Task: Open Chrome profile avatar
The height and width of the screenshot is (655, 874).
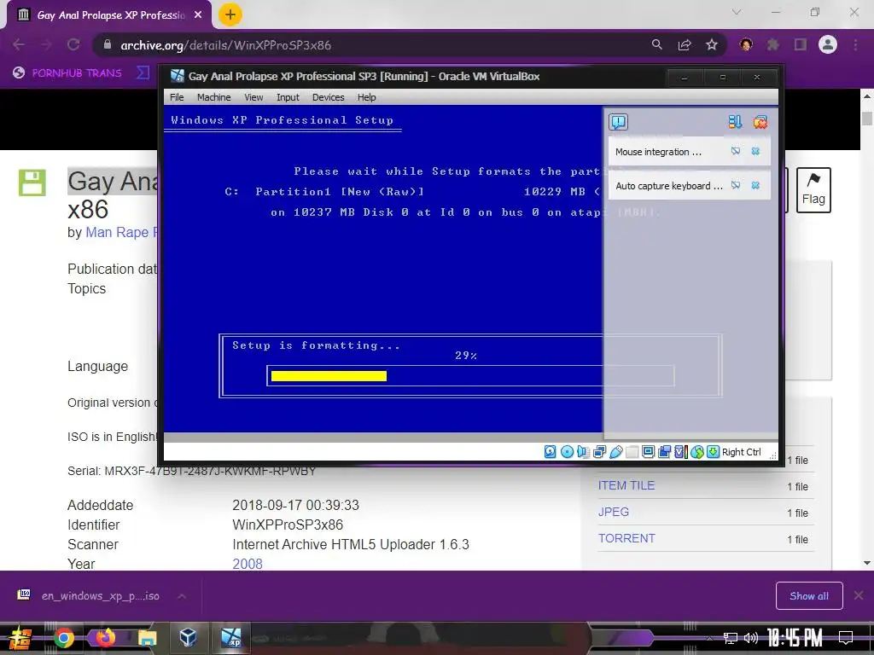Action: tap(828, 44)
